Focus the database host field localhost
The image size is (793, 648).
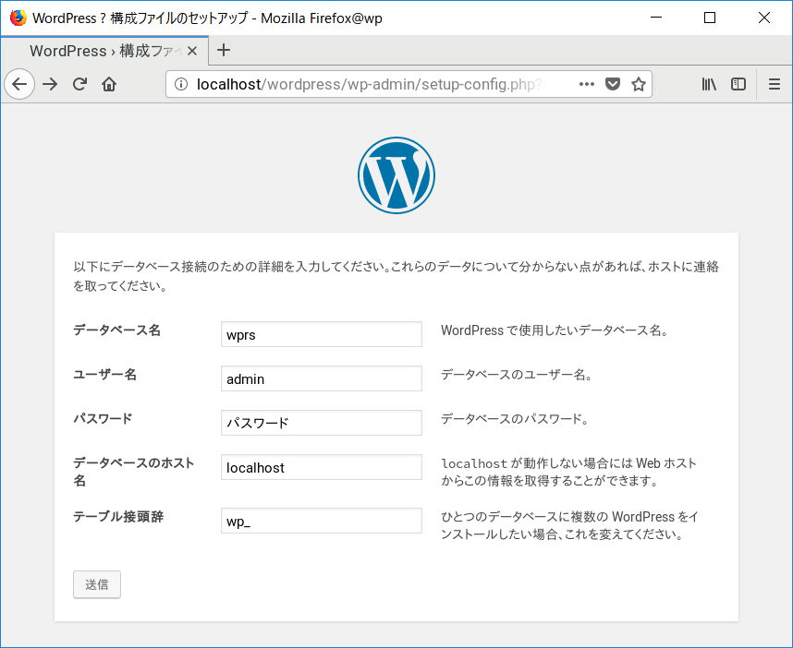pos(322,467)
